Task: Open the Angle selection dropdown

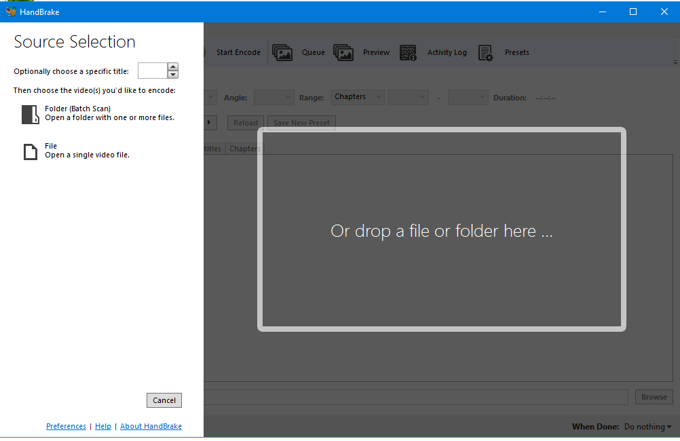Action: (x=273, y=97)
